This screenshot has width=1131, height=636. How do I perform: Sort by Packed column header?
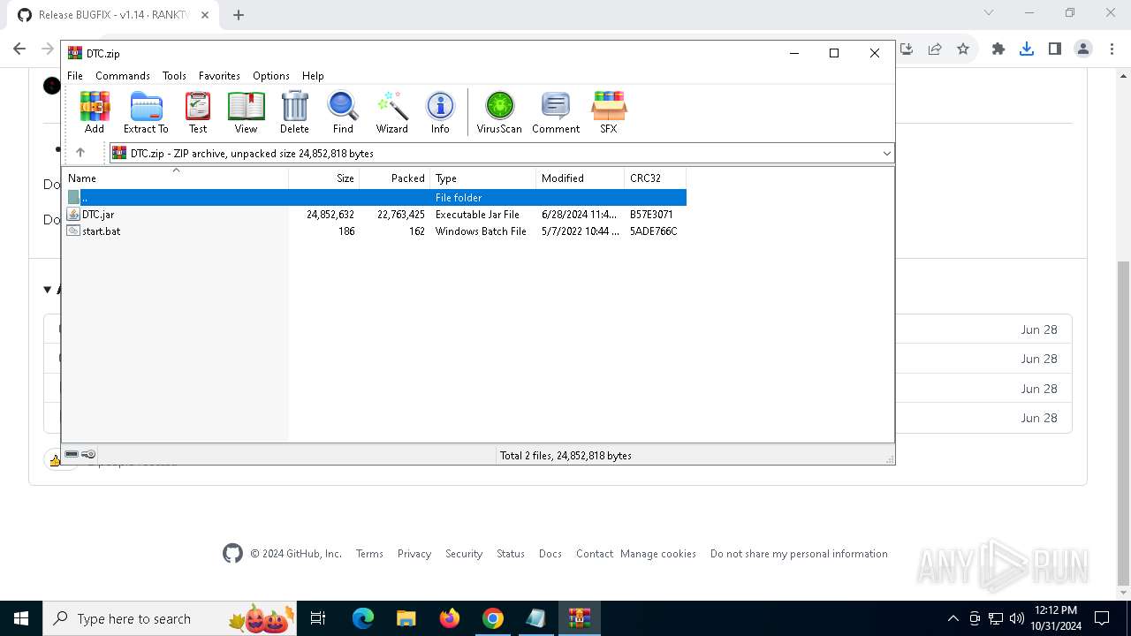[395, 178]
